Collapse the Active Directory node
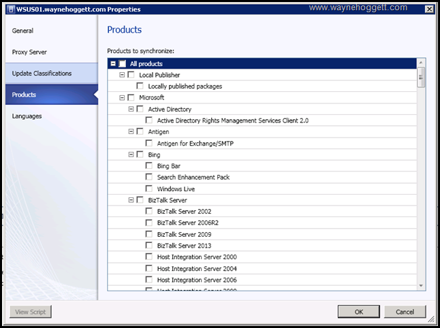Viewport: 440px width, 328px height. (131, 109)
